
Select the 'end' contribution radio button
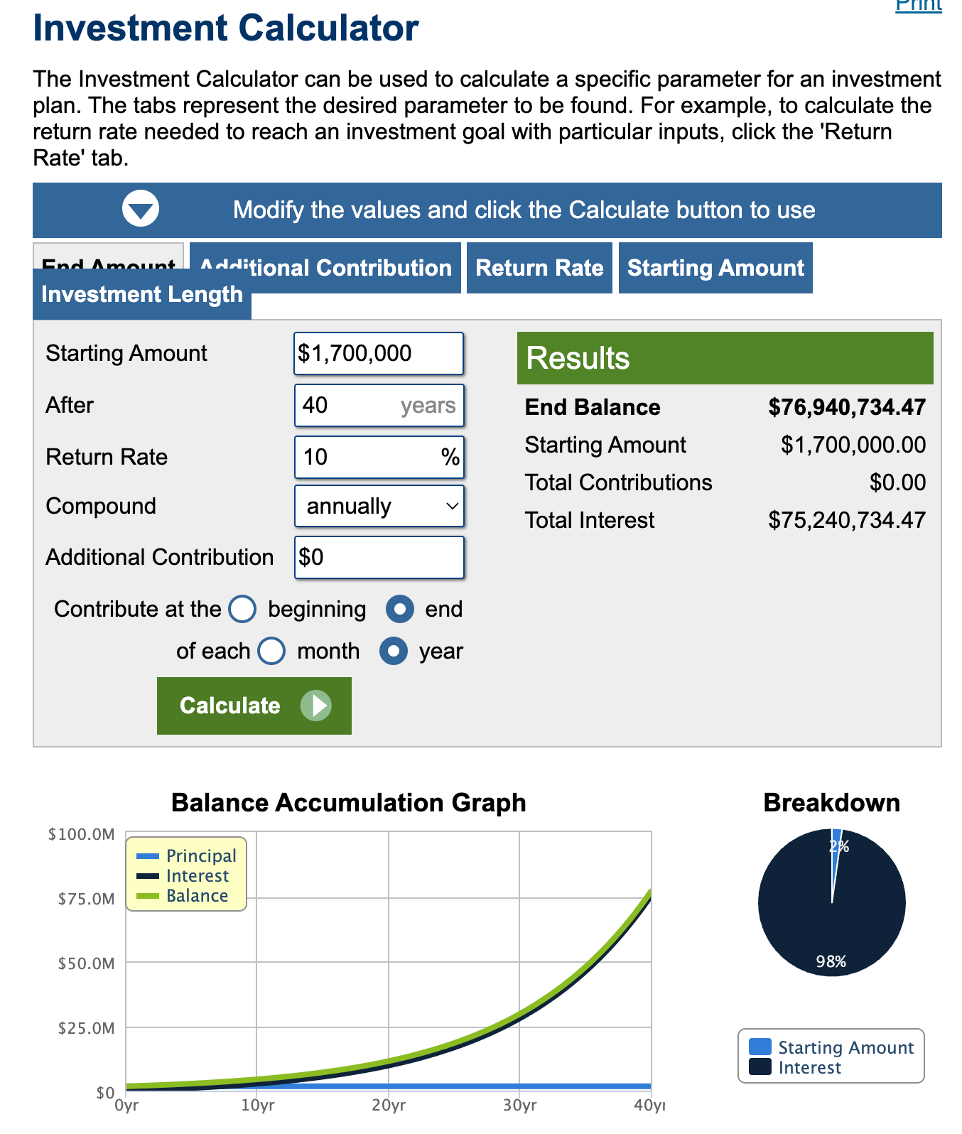[400, 609]
